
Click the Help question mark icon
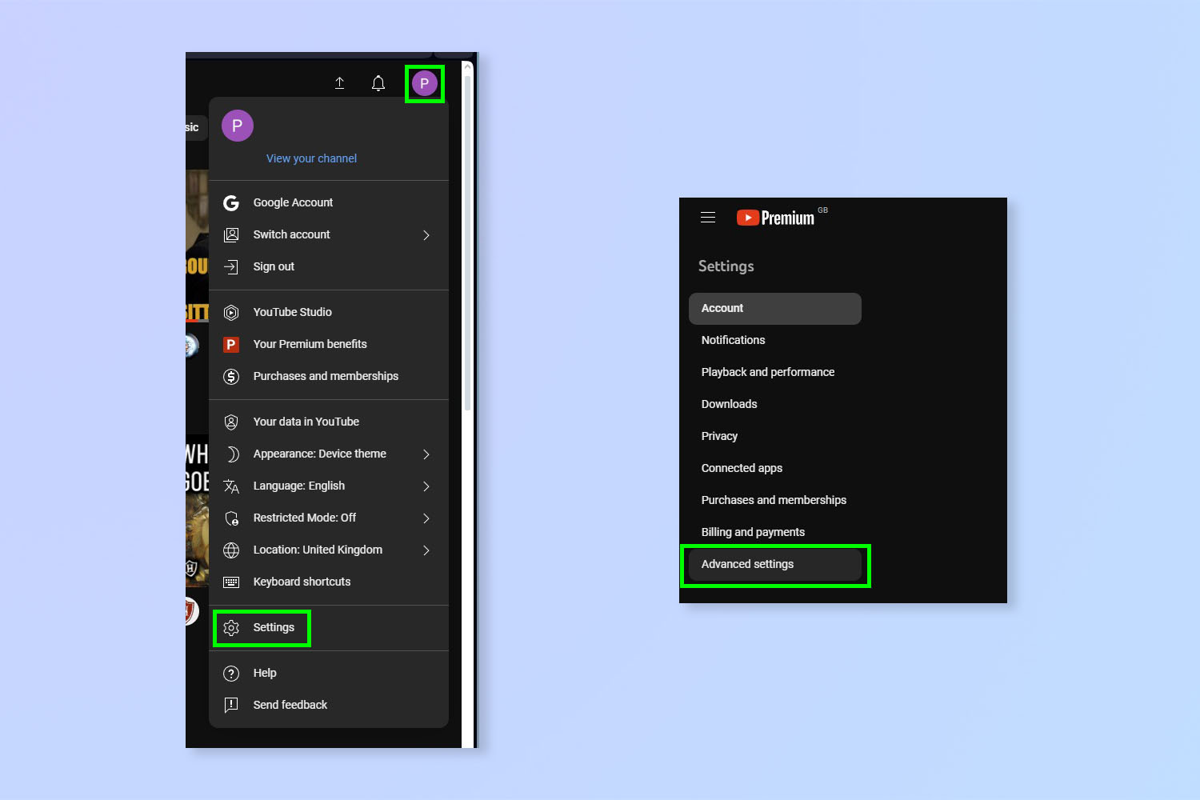pyautogui.click(x=231, y=674)
